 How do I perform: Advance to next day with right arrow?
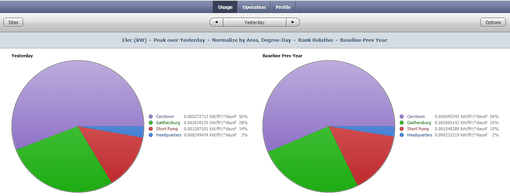[x=293, y=22]
